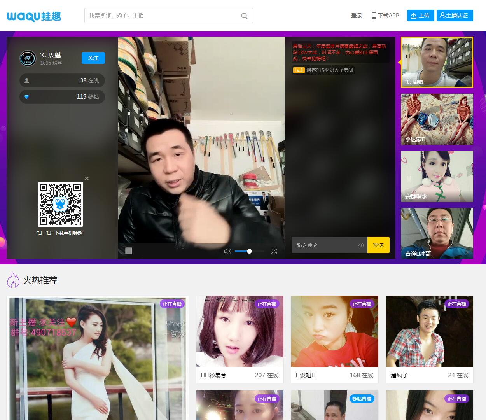The width and height of the screenshot is (486, 420).
Task: Click the 上传 upload button
Action: (x=420, y=16)
